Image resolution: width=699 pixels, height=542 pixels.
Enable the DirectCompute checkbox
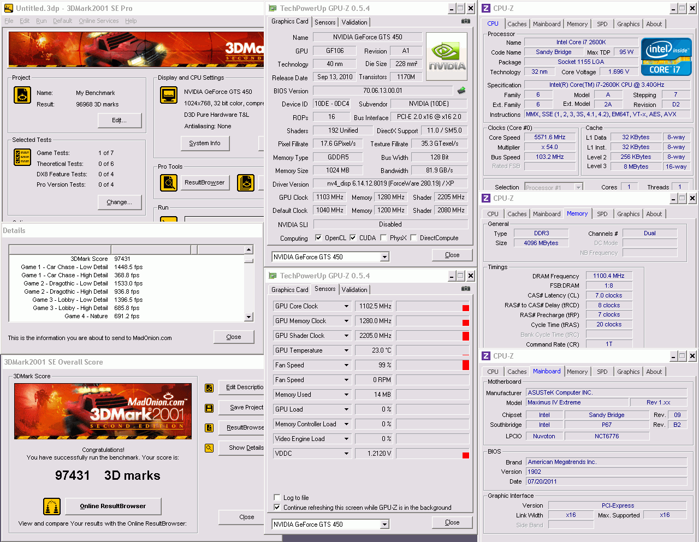(x=413, y=237)
